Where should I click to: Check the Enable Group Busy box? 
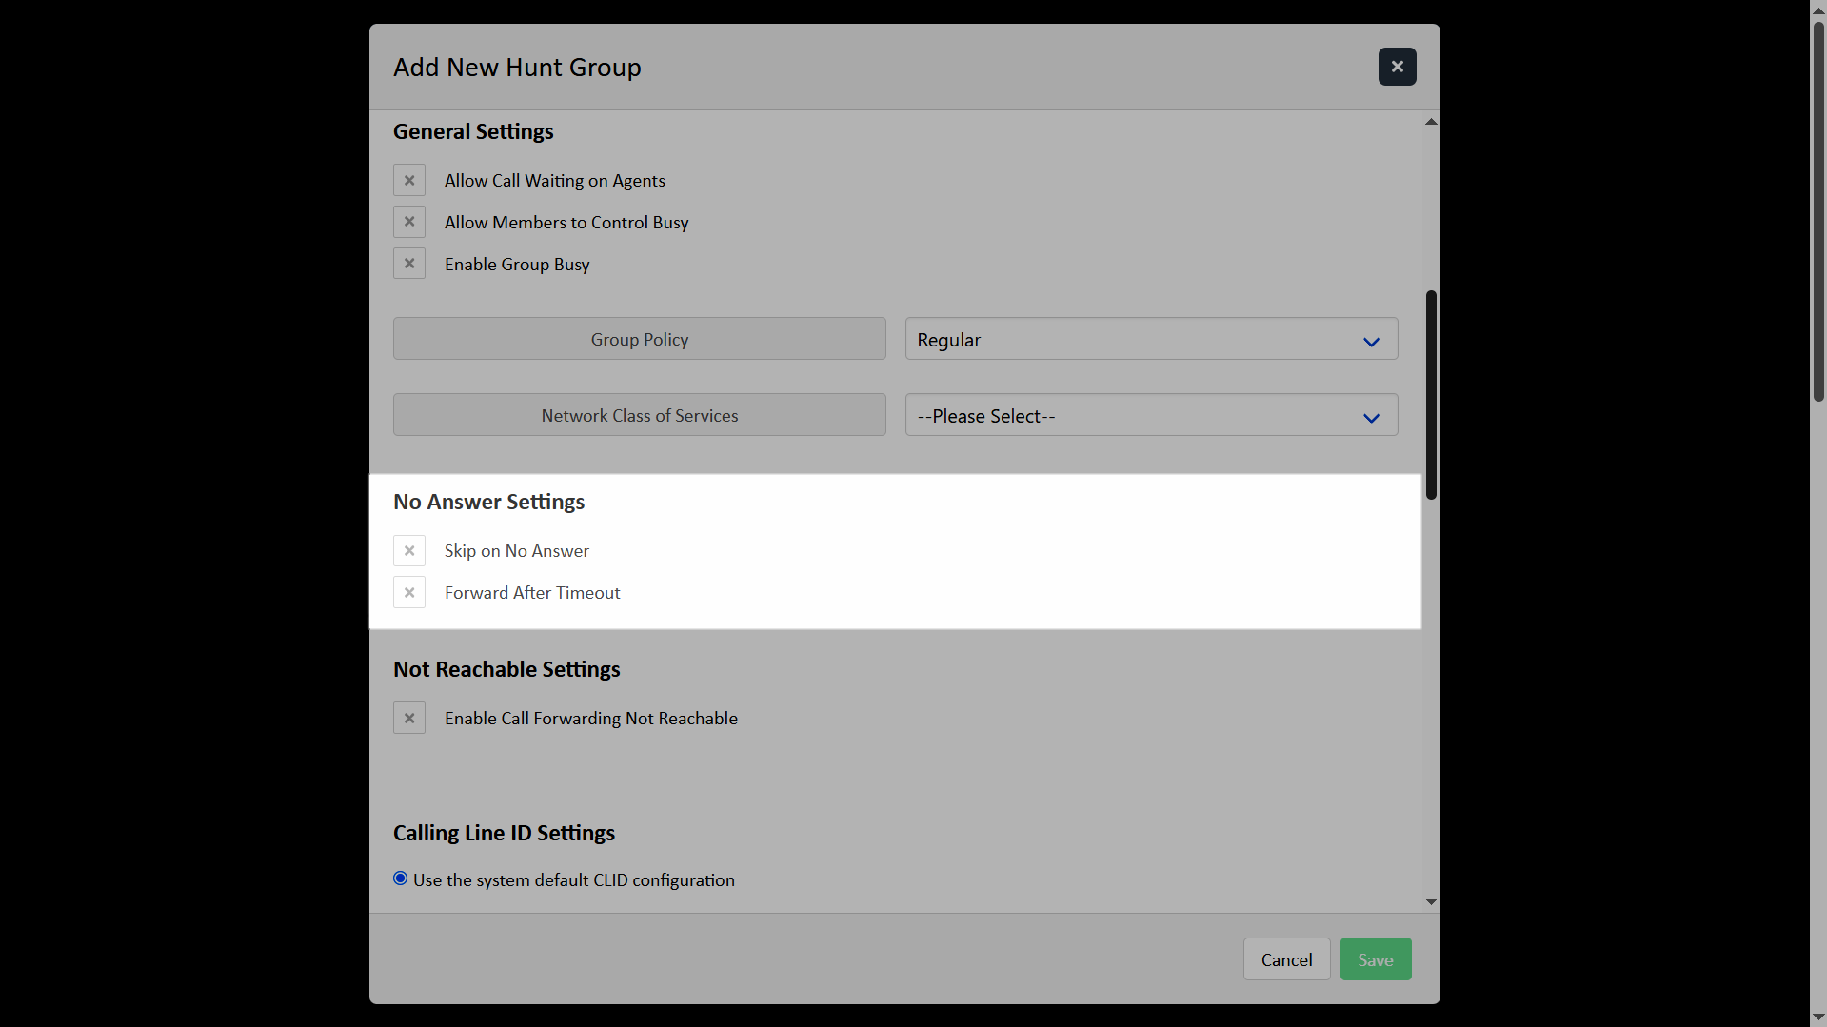click(x=409, y=264)
